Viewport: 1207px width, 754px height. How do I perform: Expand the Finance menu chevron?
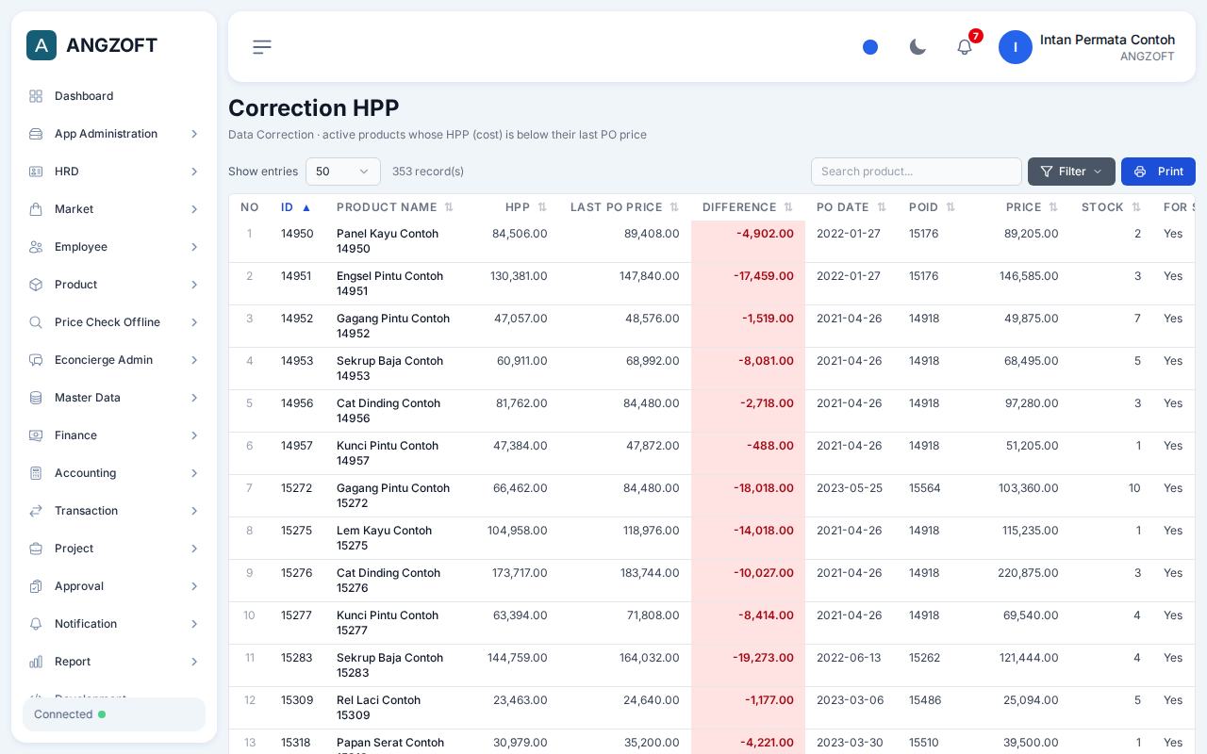click(x=194, y=435)
